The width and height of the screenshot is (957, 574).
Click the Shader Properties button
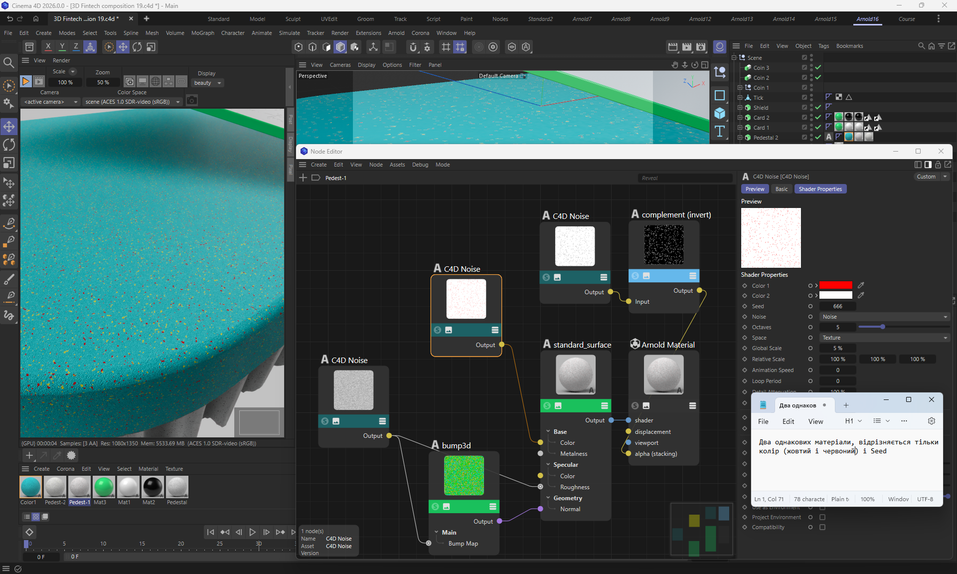pos(820,189)
